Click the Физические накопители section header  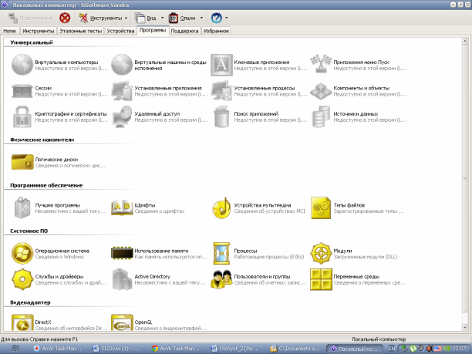point(42,140)
